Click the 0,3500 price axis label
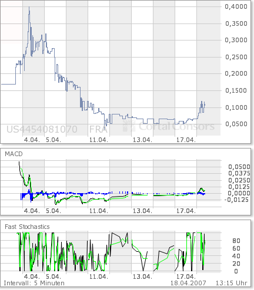 pyautogui.click(x=236, y=23)
